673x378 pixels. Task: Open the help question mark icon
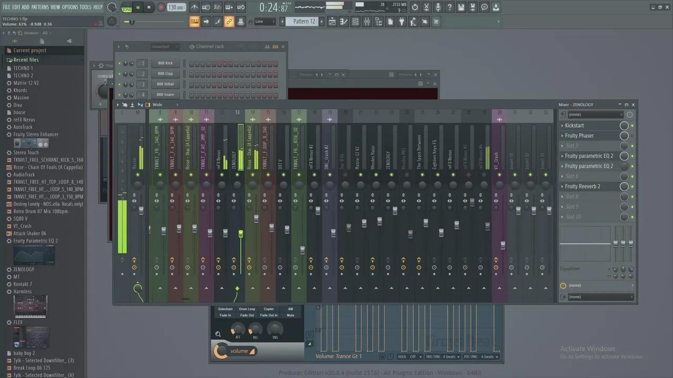tap(450, 7)
